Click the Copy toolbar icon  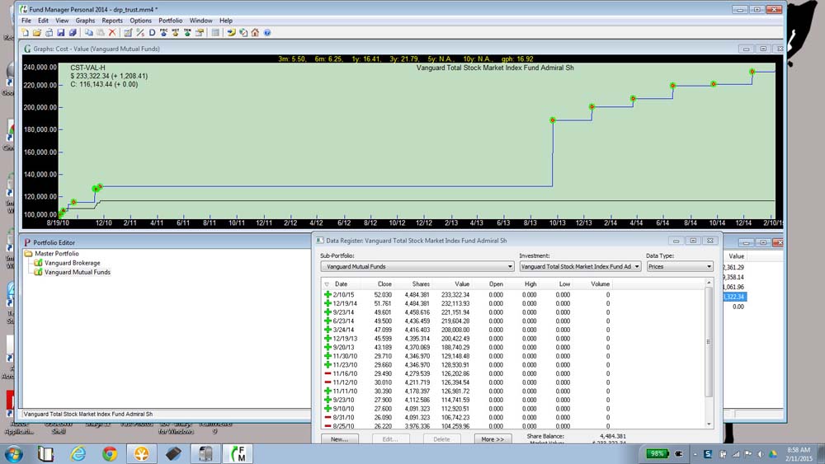(x=89, y=33)
